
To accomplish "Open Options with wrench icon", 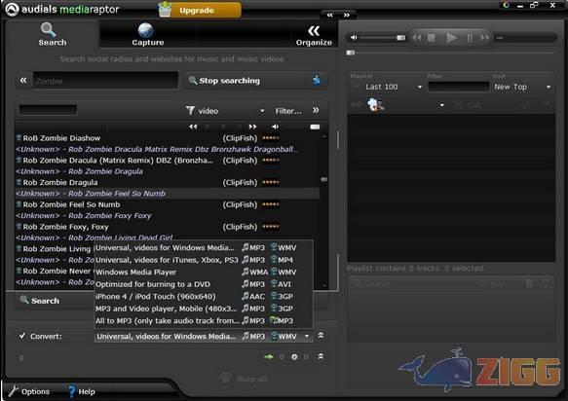I will [29, 391].
